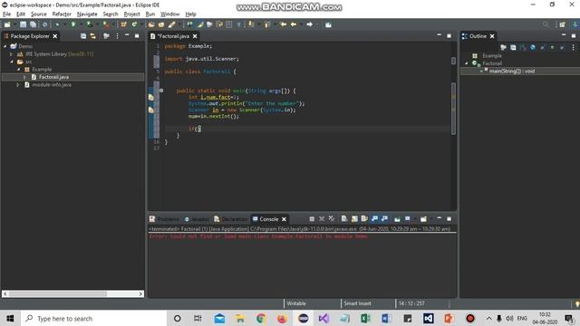Viewport: 580px width, 326px height.
Task: Minimize the Console view
Action: (x=439, y=219)
